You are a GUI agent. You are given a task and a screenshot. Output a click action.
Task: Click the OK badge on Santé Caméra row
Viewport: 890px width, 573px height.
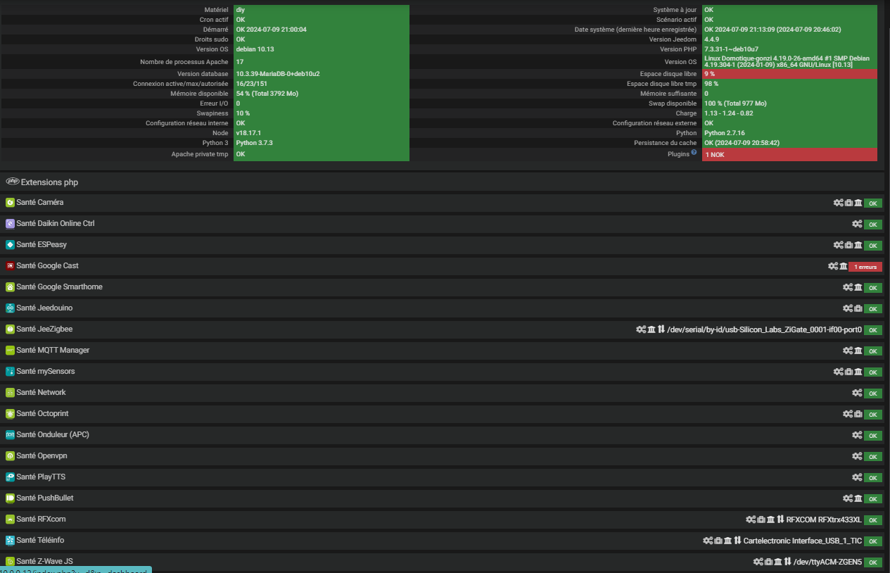click(873, 203)
